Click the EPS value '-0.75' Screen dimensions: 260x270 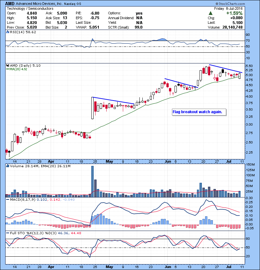[95, 18]
